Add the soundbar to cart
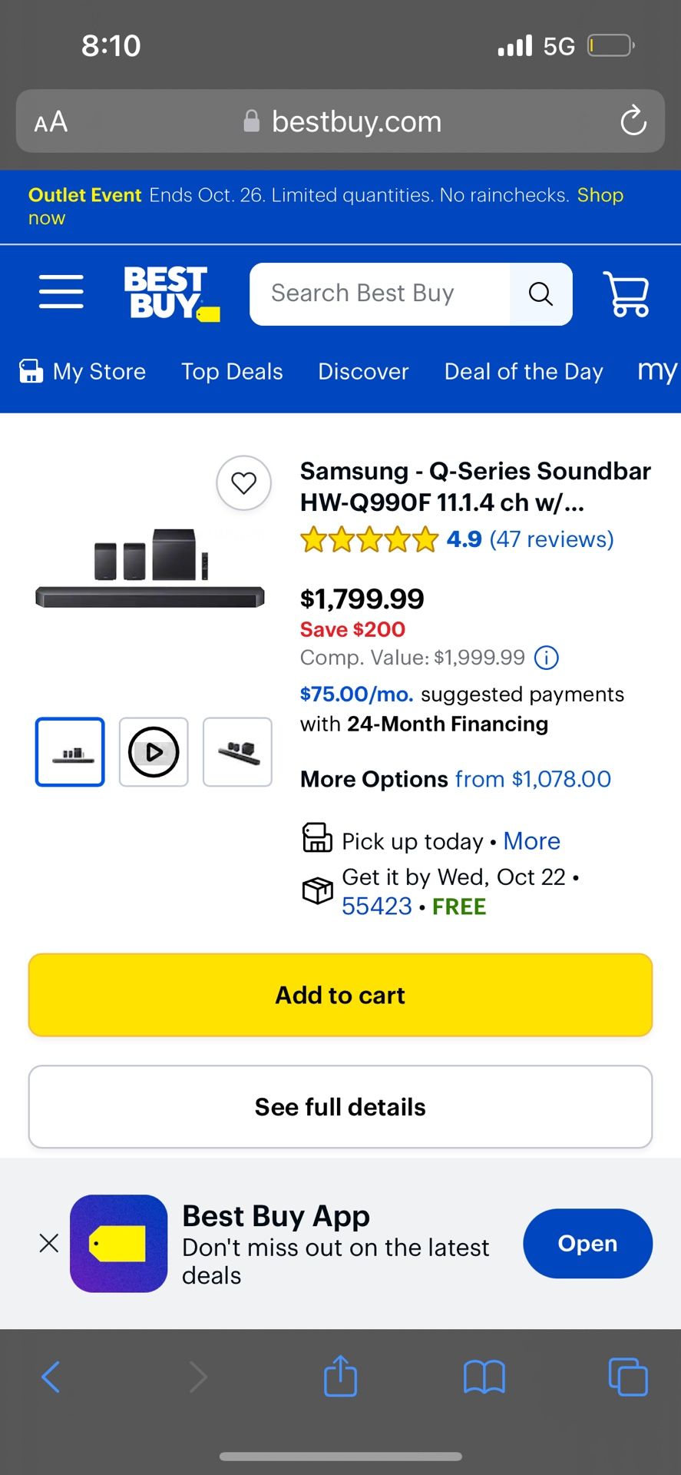This screenshot has height=1475, width=681. coord(340,995)
